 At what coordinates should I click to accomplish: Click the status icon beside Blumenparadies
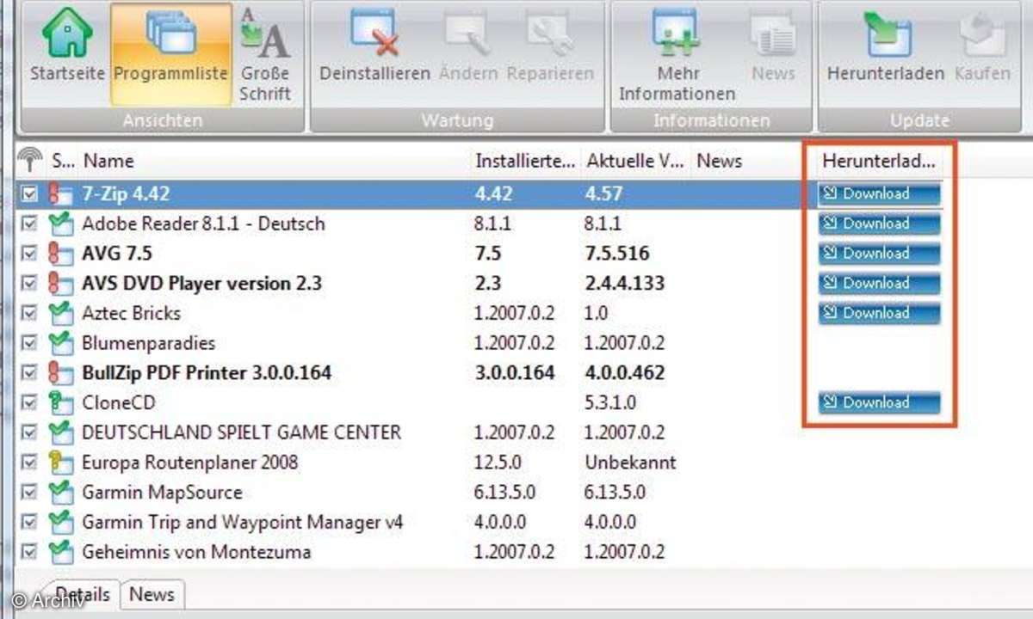(x=60, y=344)
